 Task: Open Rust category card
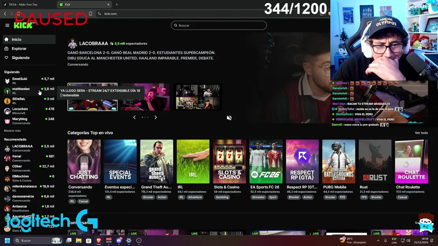[375, 162]
